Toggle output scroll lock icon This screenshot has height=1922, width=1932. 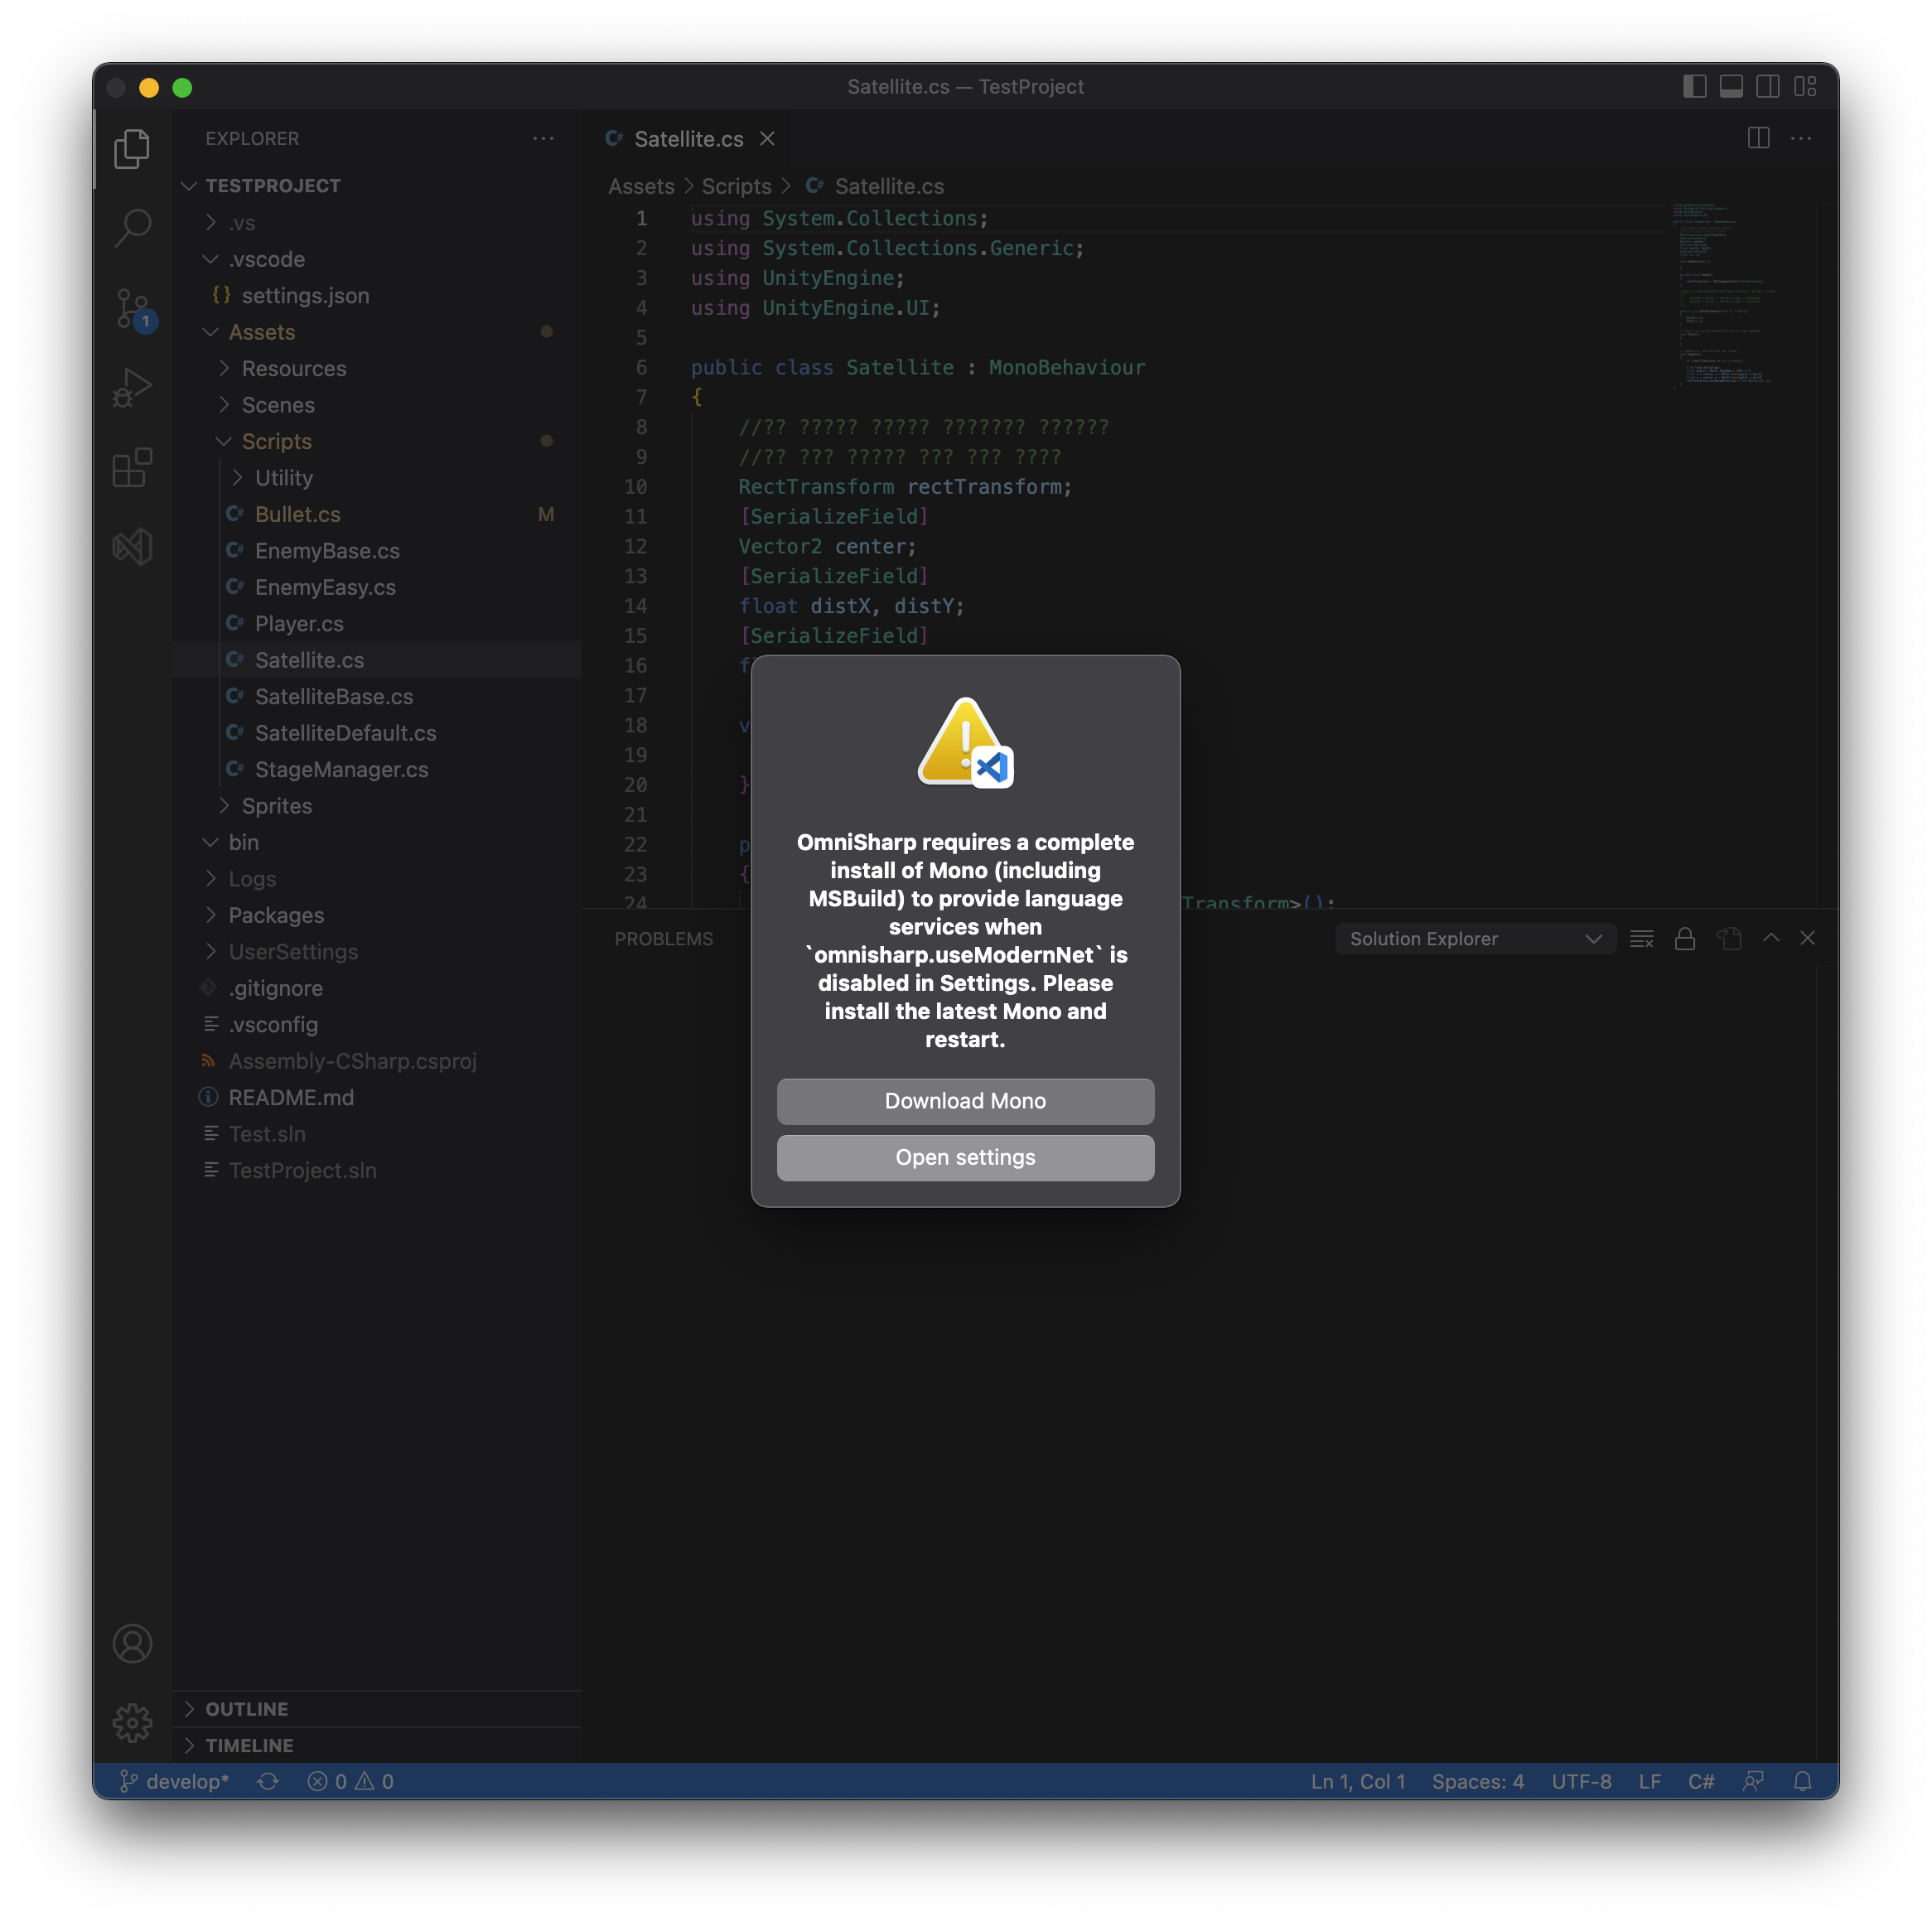pos(1685,938)
